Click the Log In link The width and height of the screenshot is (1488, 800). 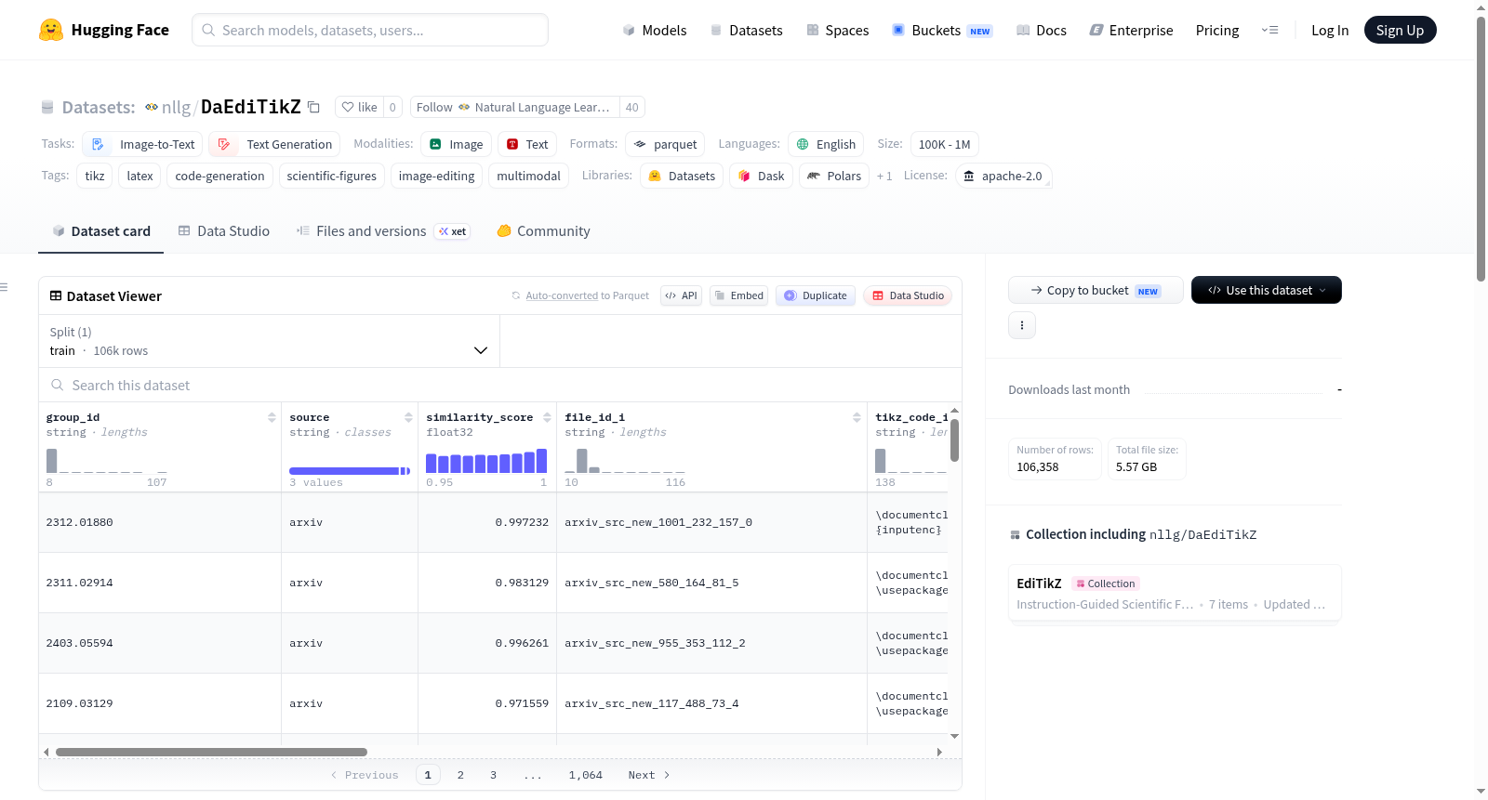pos(1330,30)
